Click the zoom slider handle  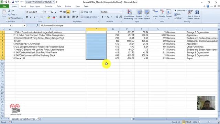coord(209,122)
